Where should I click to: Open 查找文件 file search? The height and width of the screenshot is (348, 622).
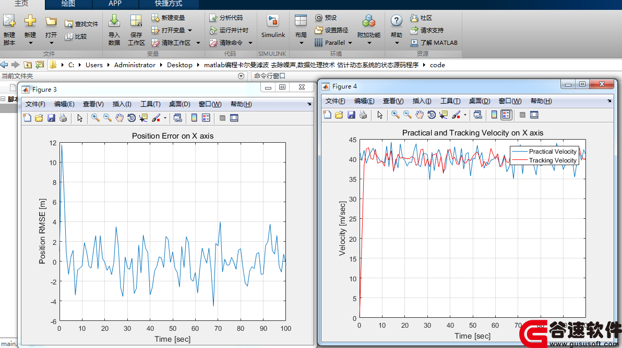point(81,24)
